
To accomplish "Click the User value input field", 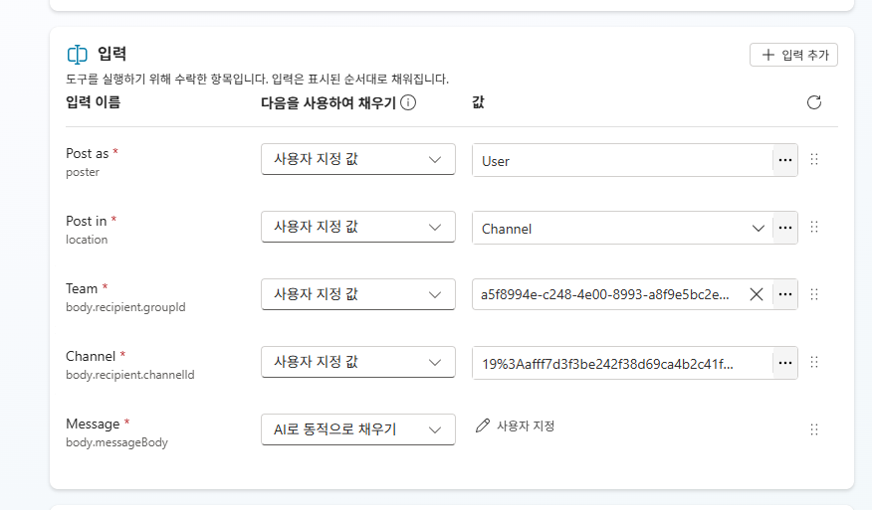I will pyautogui.click(x=622, y=161).
